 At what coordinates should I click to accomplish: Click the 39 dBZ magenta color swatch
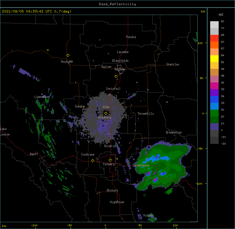point(214,86)
